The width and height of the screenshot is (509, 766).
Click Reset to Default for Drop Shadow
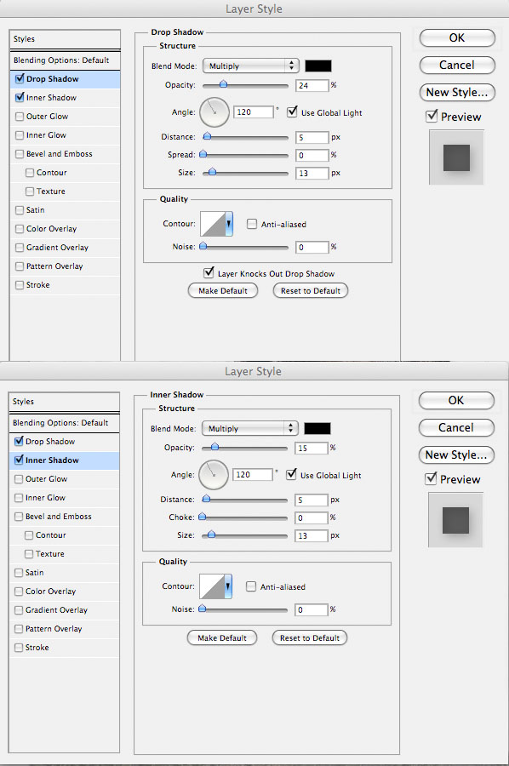(x=311, y=291)
